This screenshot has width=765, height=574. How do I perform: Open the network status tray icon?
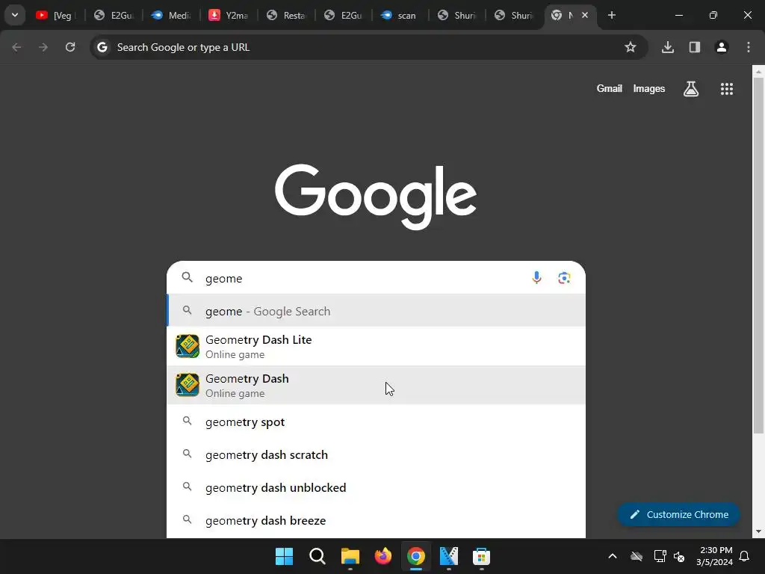(x=660, y=556)
